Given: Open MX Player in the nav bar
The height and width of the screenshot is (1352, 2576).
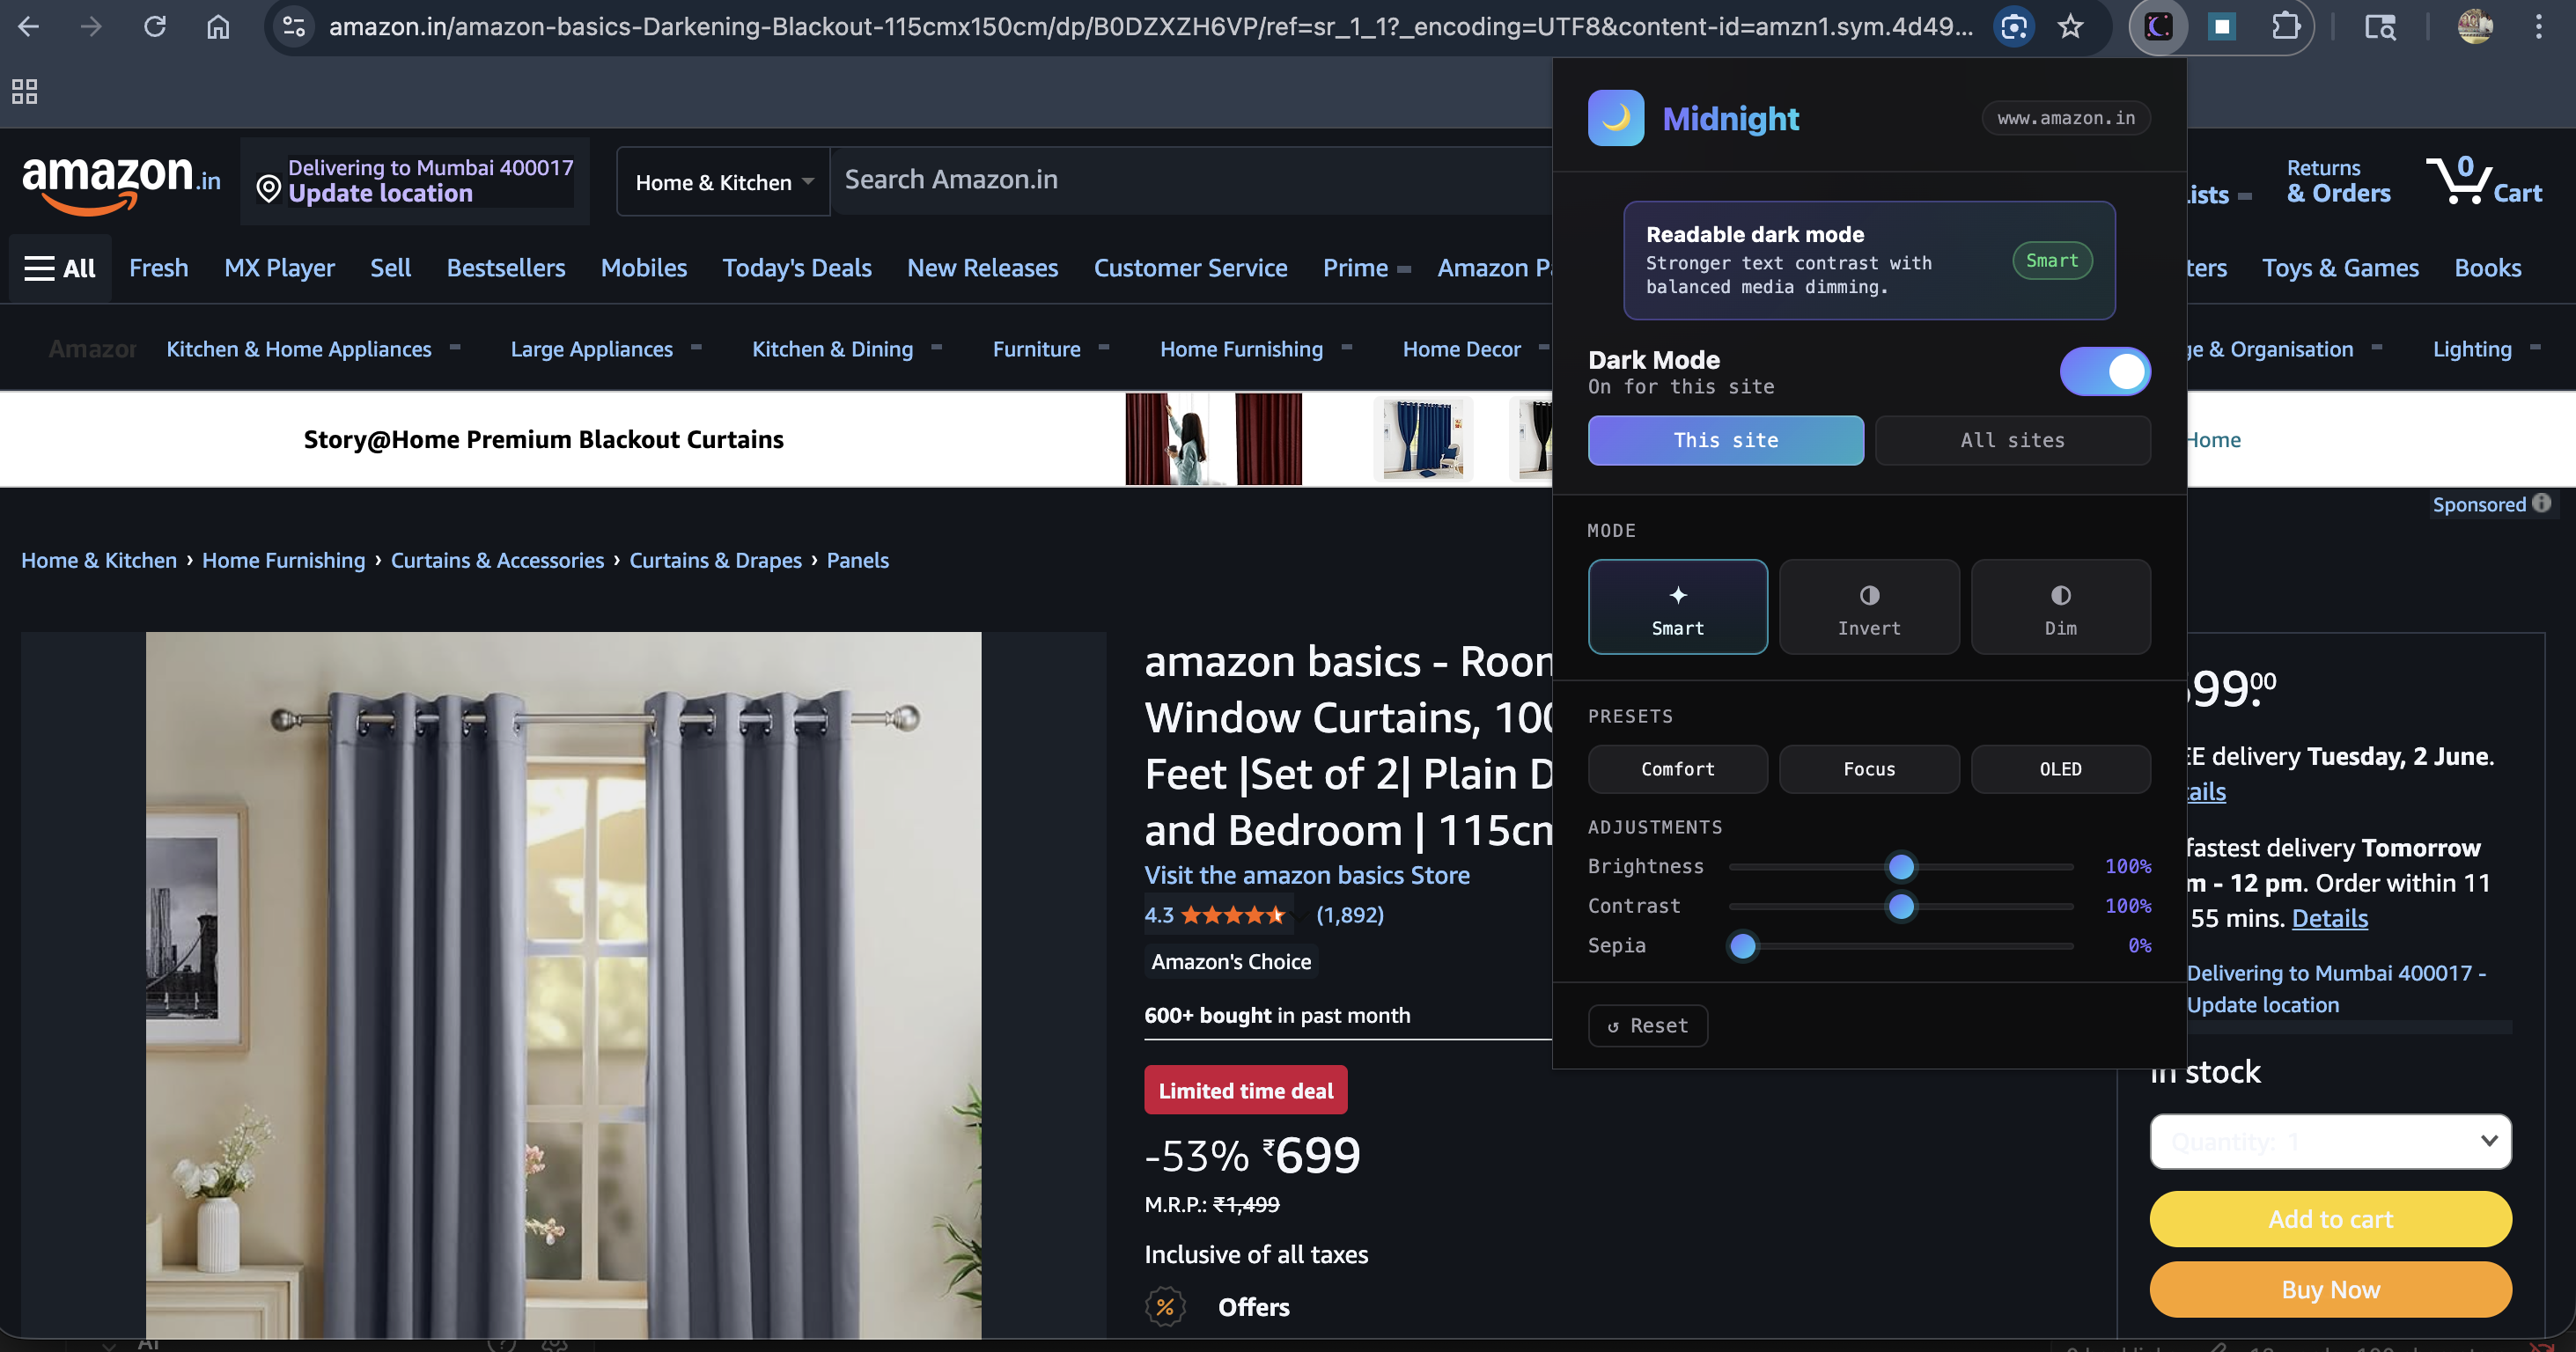Looking at the screenshot, I should pos(279,268).
